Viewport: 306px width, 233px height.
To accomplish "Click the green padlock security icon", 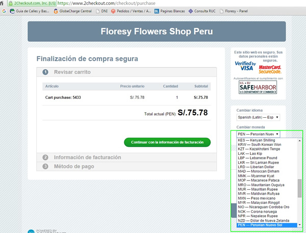I will point(11,4).
